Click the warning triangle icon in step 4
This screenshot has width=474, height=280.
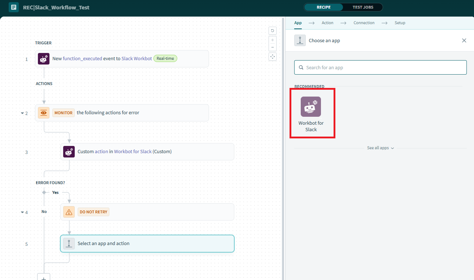(x=69, y=212)
